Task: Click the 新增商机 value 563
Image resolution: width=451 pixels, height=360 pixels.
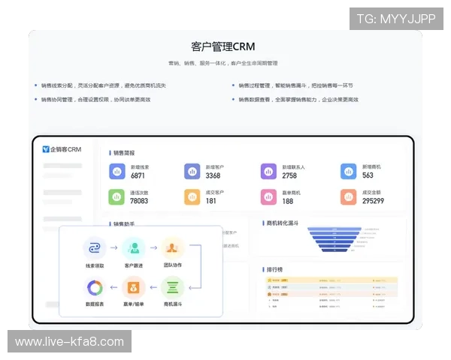Action: tap(368, 175)
